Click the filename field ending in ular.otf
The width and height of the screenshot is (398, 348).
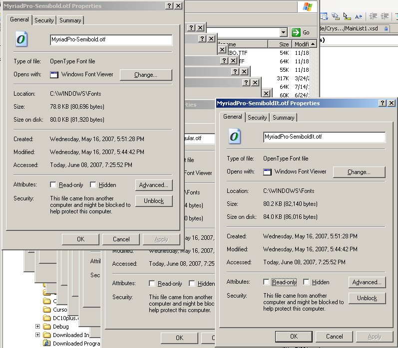(200, 139)
